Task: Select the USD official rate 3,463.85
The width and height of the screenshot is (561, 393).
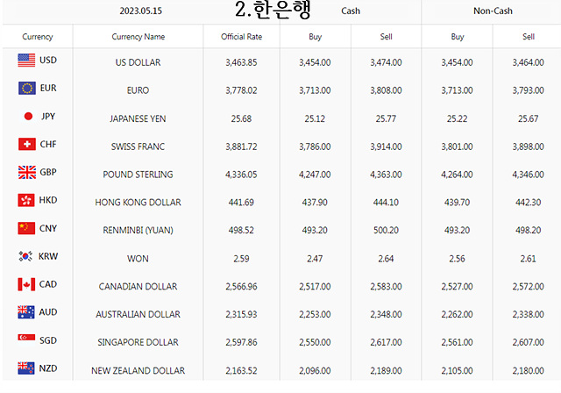Action: pos(242,62)
